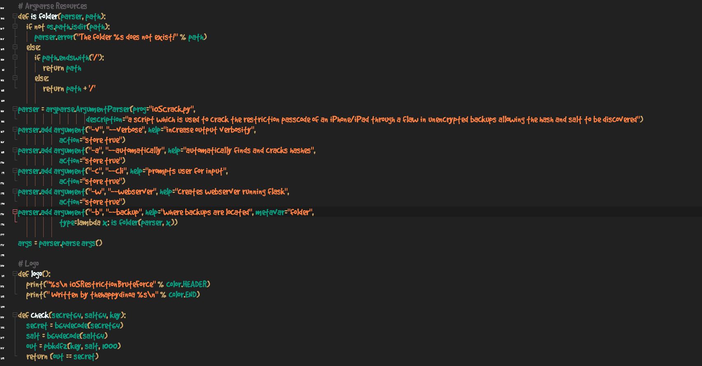Click the 'logo' function name in def
The height and width of the screenshot is (366, 702).
37,274
